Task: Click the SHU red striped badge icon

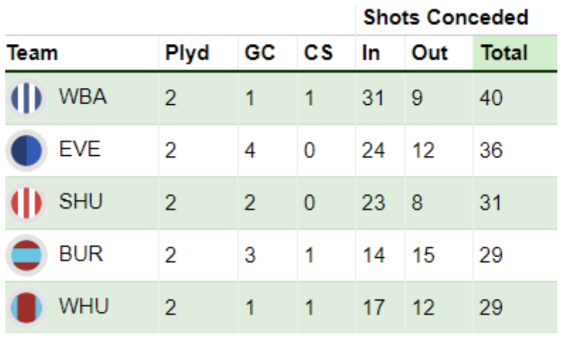Action: 26,203
